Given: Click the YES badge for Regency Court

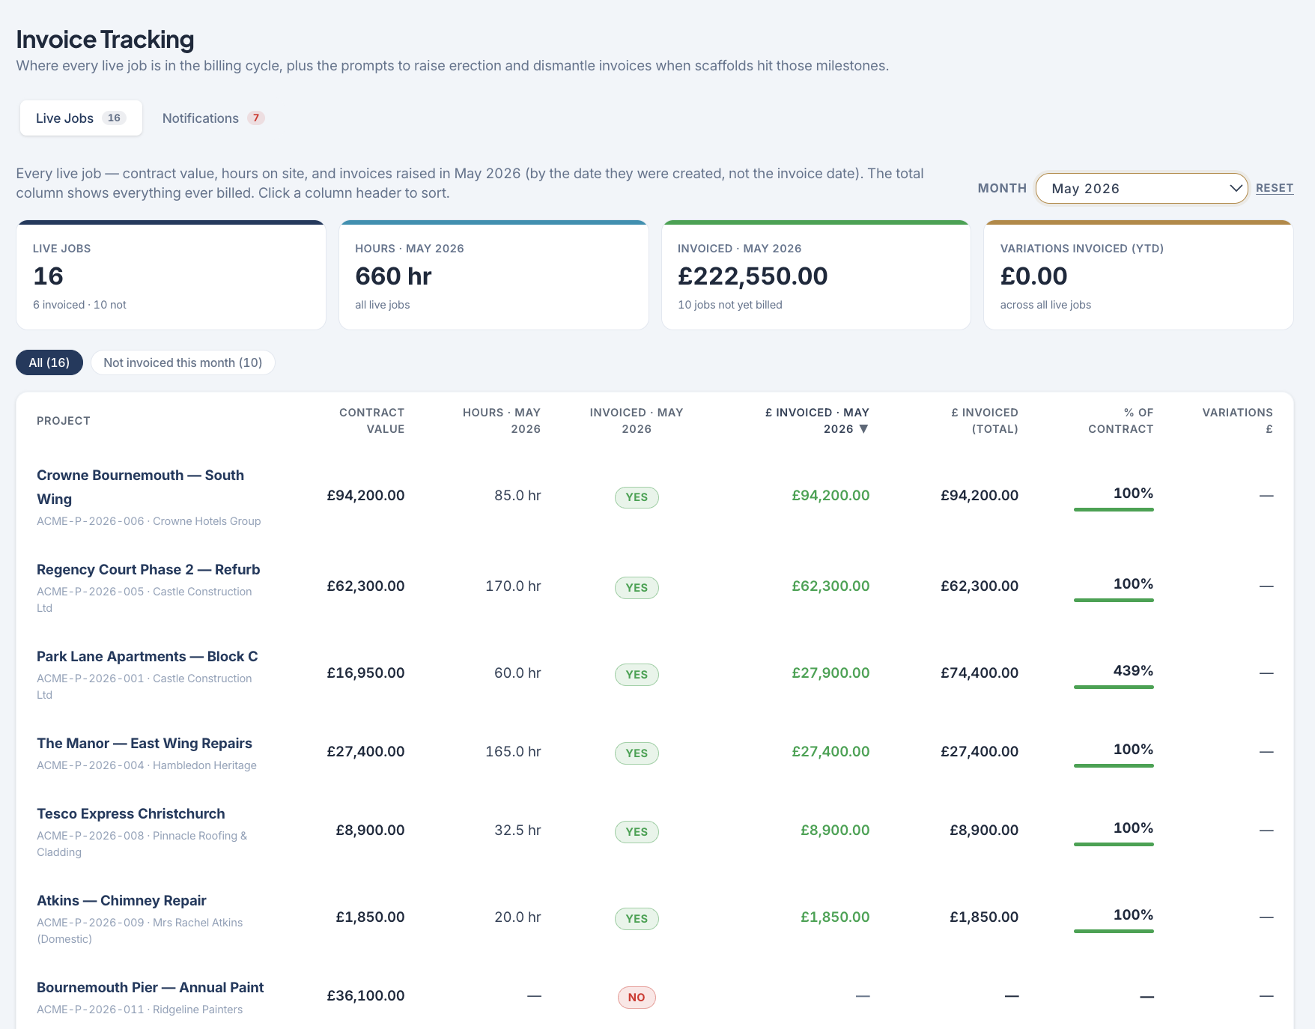Looking at the screenshot, I should pos(637,588).
